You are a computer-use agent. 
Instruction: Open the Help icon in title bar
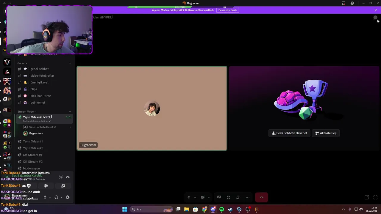352,3
